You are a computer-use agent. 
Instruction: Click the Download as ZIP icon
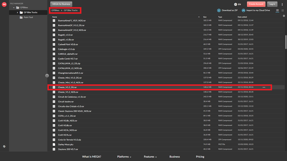219,10
